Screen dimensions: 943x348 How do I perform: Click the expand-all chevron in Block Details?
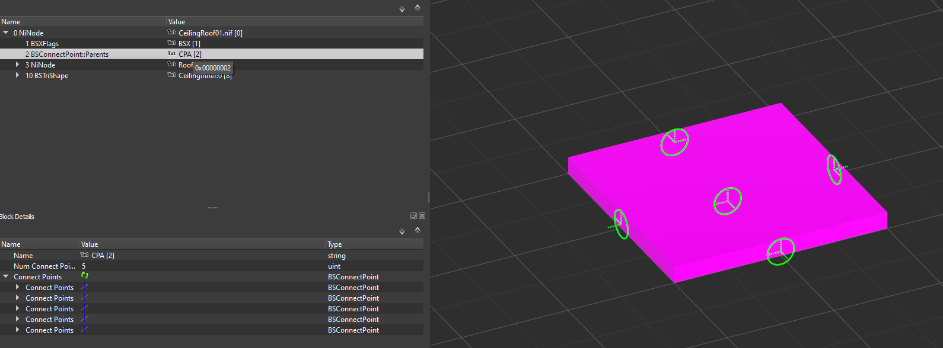(402, 231)
